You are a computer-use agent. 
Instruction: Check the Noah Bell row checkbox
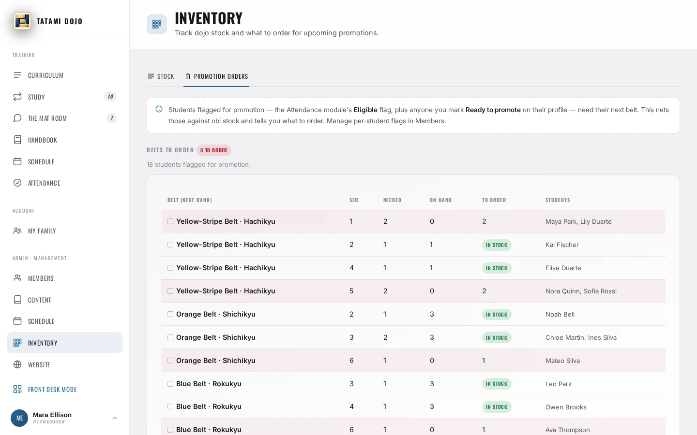[170, 314]
